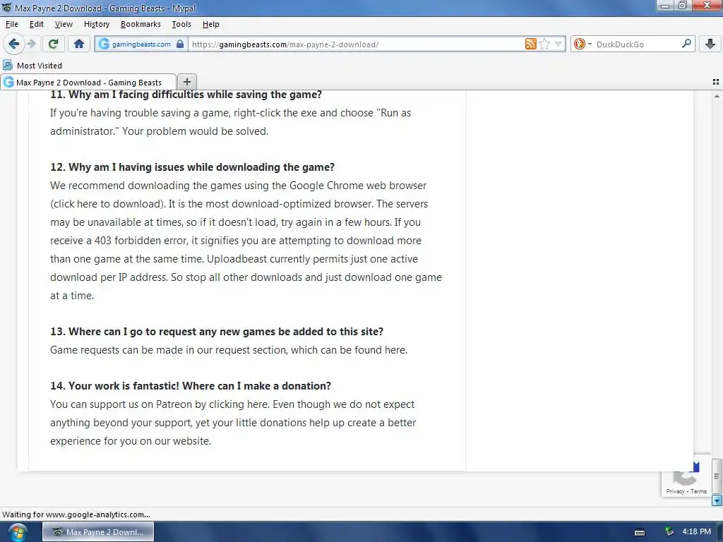
Task: Open the Bookmarks menu
Action: 141,24
